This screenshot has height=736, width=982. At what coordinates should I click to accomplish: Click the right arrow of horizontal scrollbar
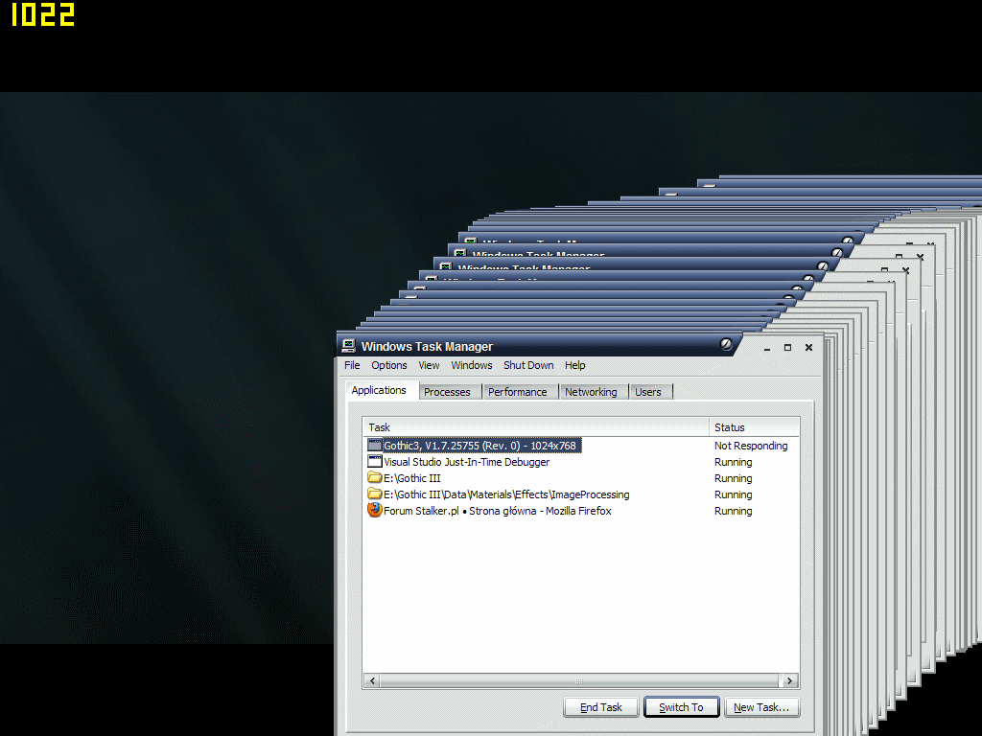(790, 681)
